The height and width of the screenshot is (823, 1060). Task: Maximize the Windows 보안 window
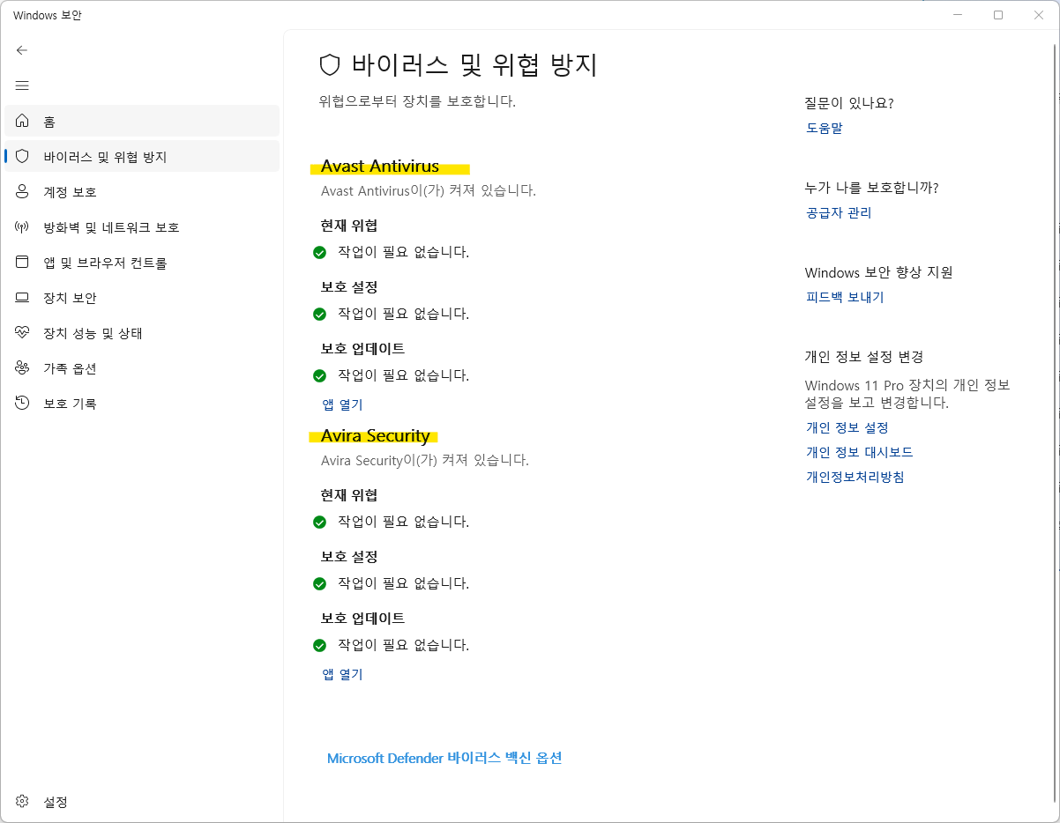pyautogui.click(x=998, y=15)
